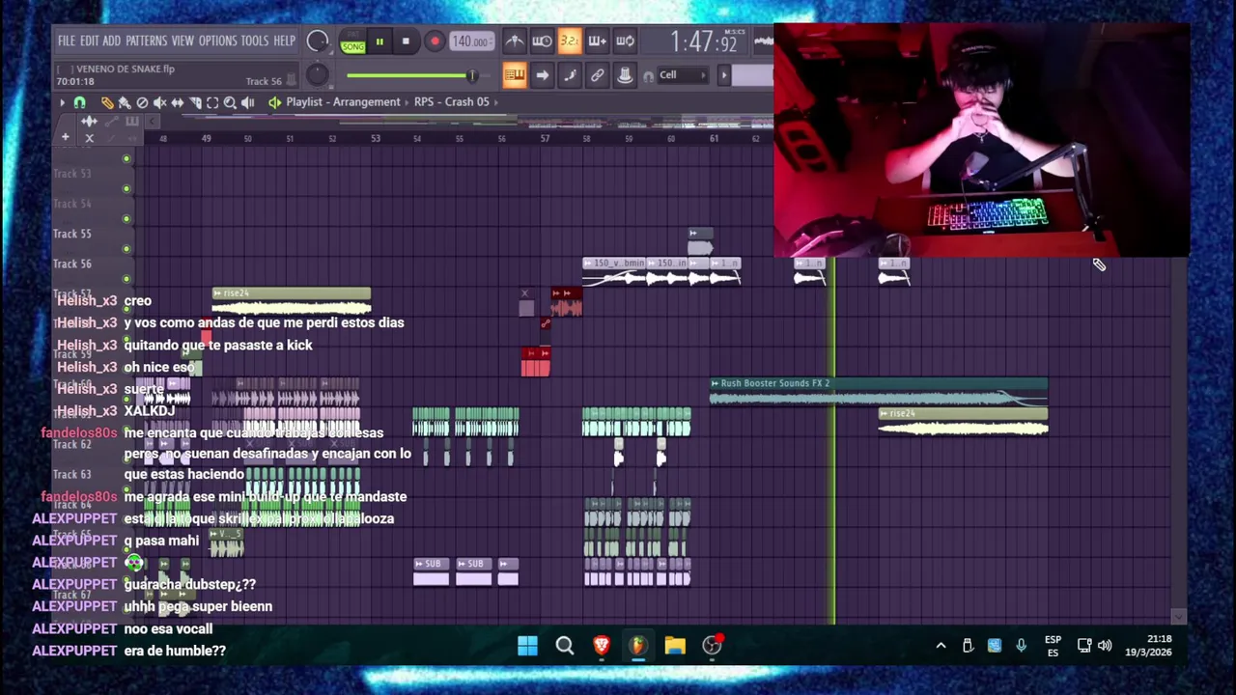
Task: Click the wait-for-input icon next to metronome
Action: click(542, 41)
